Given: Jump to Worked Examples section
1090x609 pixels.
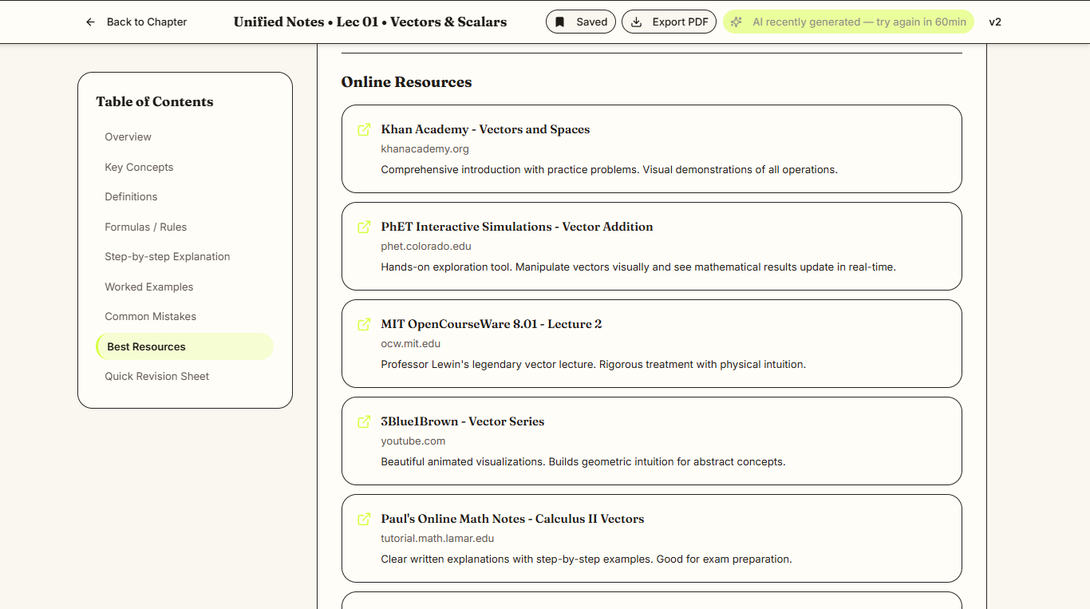Looking at the screenshot, I should [184, 287].
